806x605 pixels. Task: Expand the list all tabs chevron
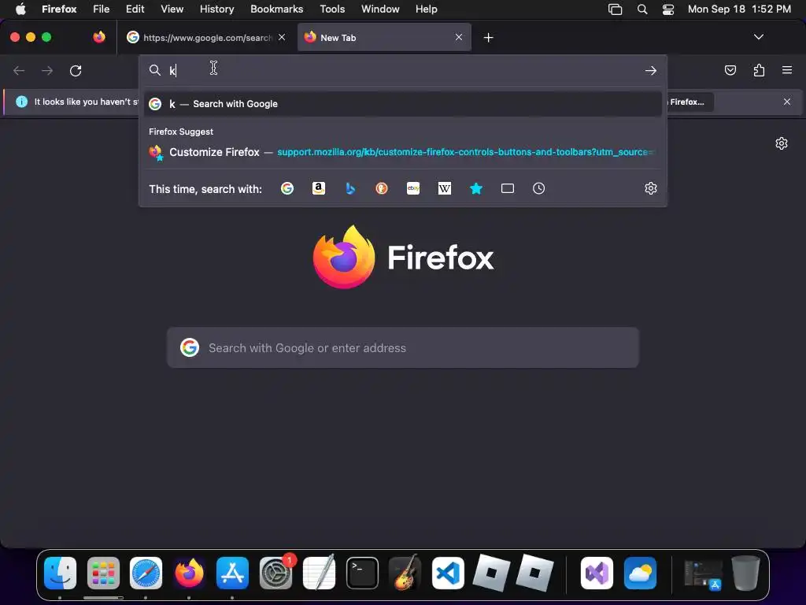758,37
